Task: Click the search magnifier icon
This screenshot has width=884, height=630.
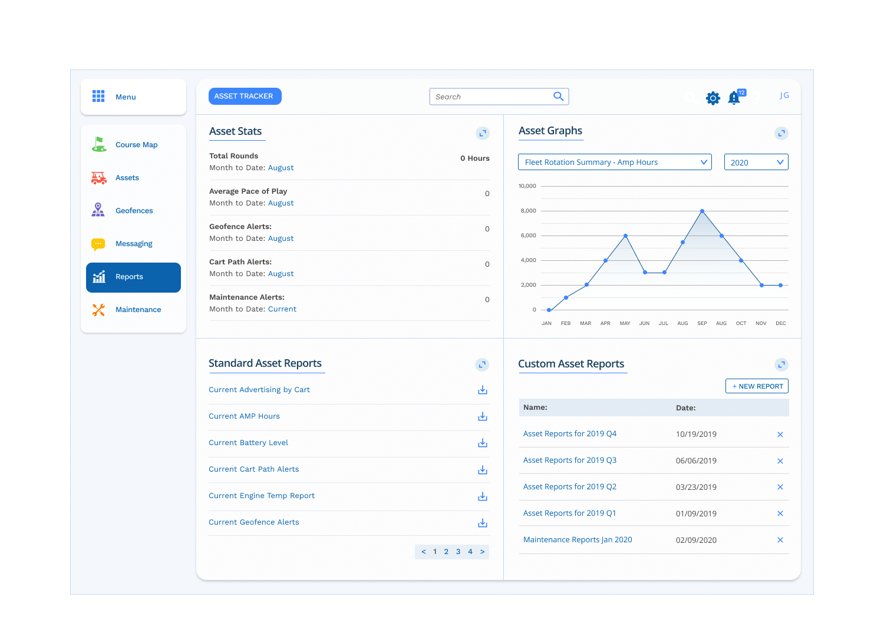Action: click(x=558, y=97)
